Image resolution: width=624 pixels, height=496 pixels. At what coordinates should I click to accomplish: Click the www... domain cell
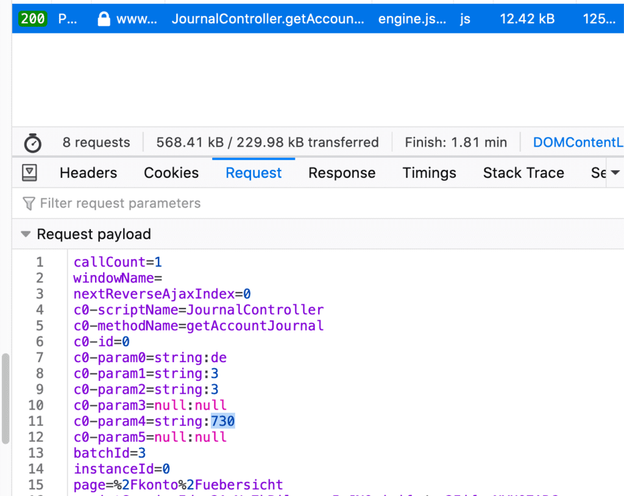(x=136, y=19)
